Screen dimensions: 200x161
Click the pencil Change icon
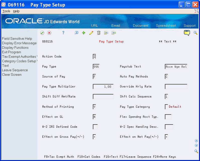91,33
